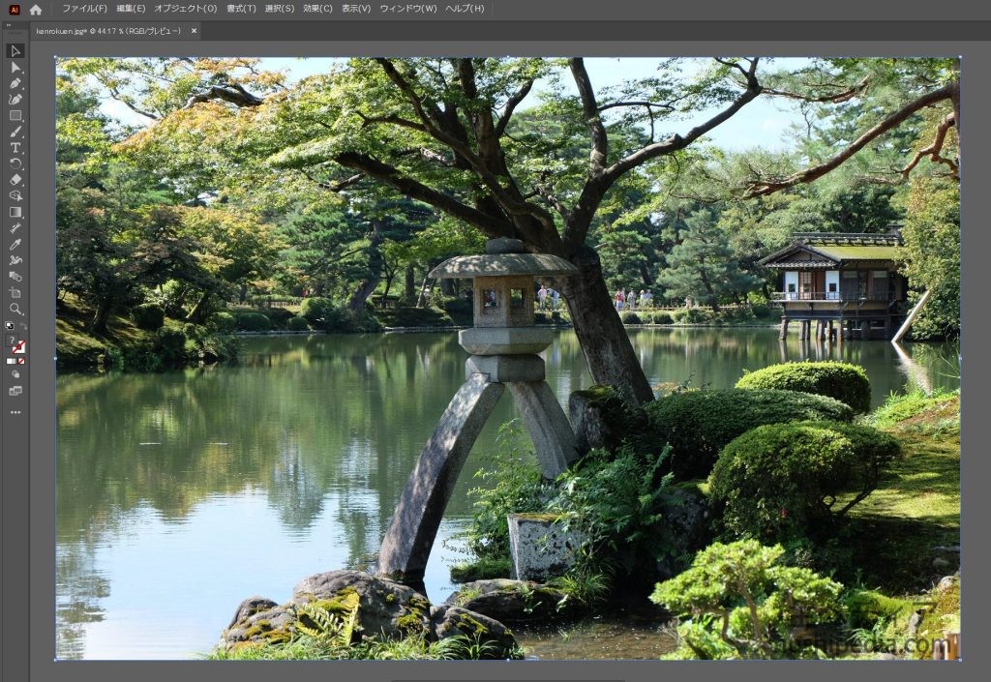Click left-middle selection handle of image
The height and width of the screenshot is (682, 991).
click(55, 359)
